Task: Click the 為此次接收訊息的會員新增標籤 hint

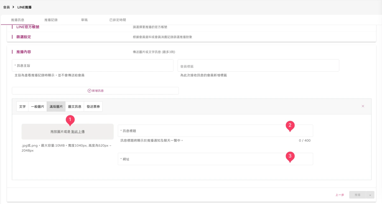Action: tap(204, 75)
